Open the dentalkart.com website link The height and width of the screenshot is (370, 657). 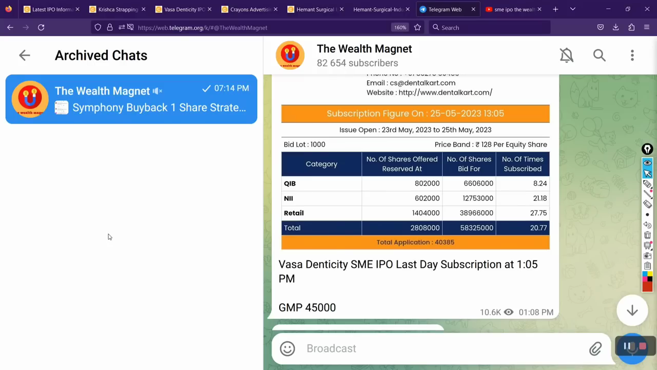click(445, 92)
